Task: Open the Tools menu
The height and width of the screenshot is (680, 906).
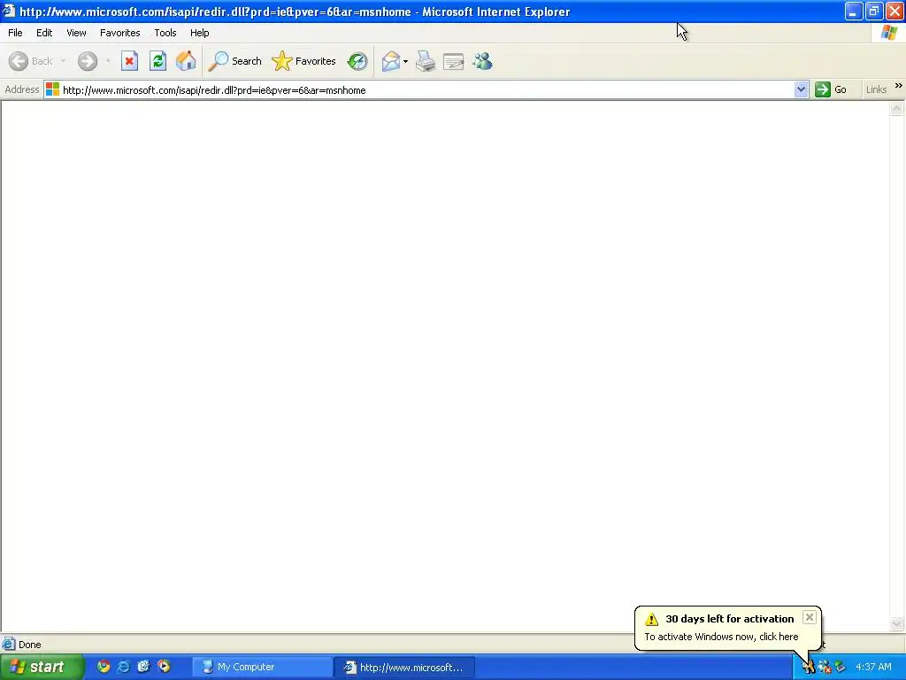Action: pyautogui.click(x=165, y=33)
